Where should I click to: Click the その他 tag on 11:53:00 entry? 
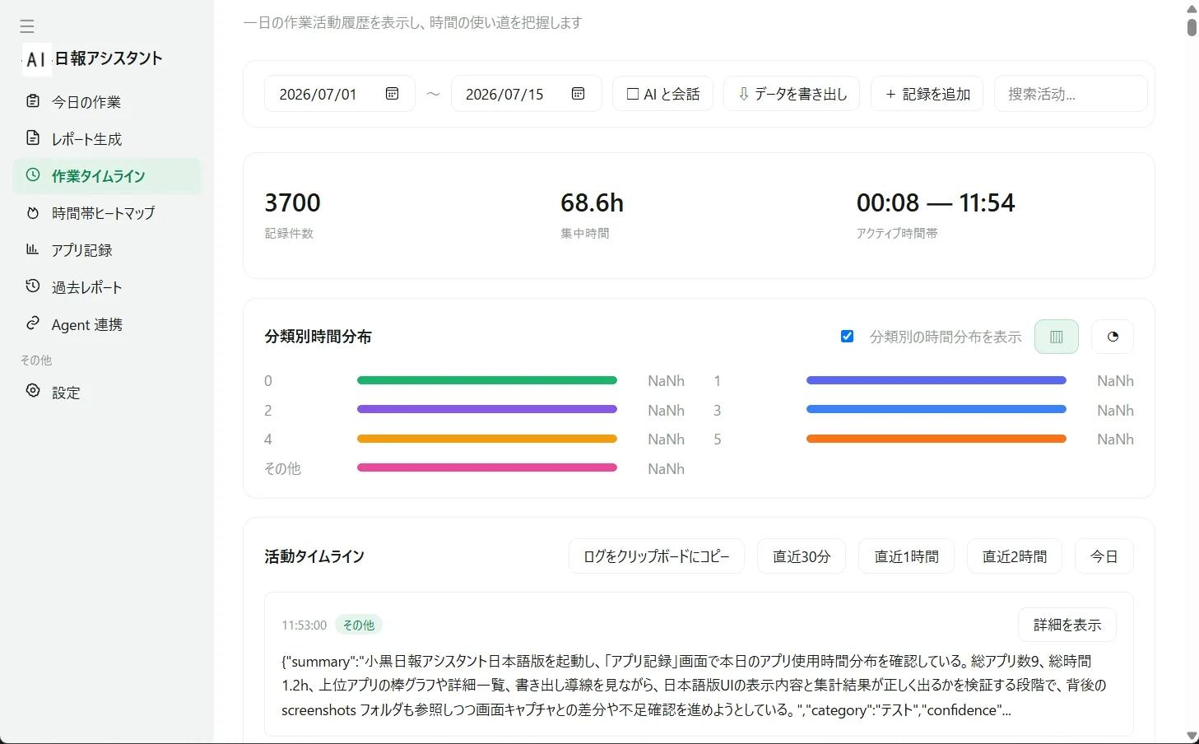[359, 625]
